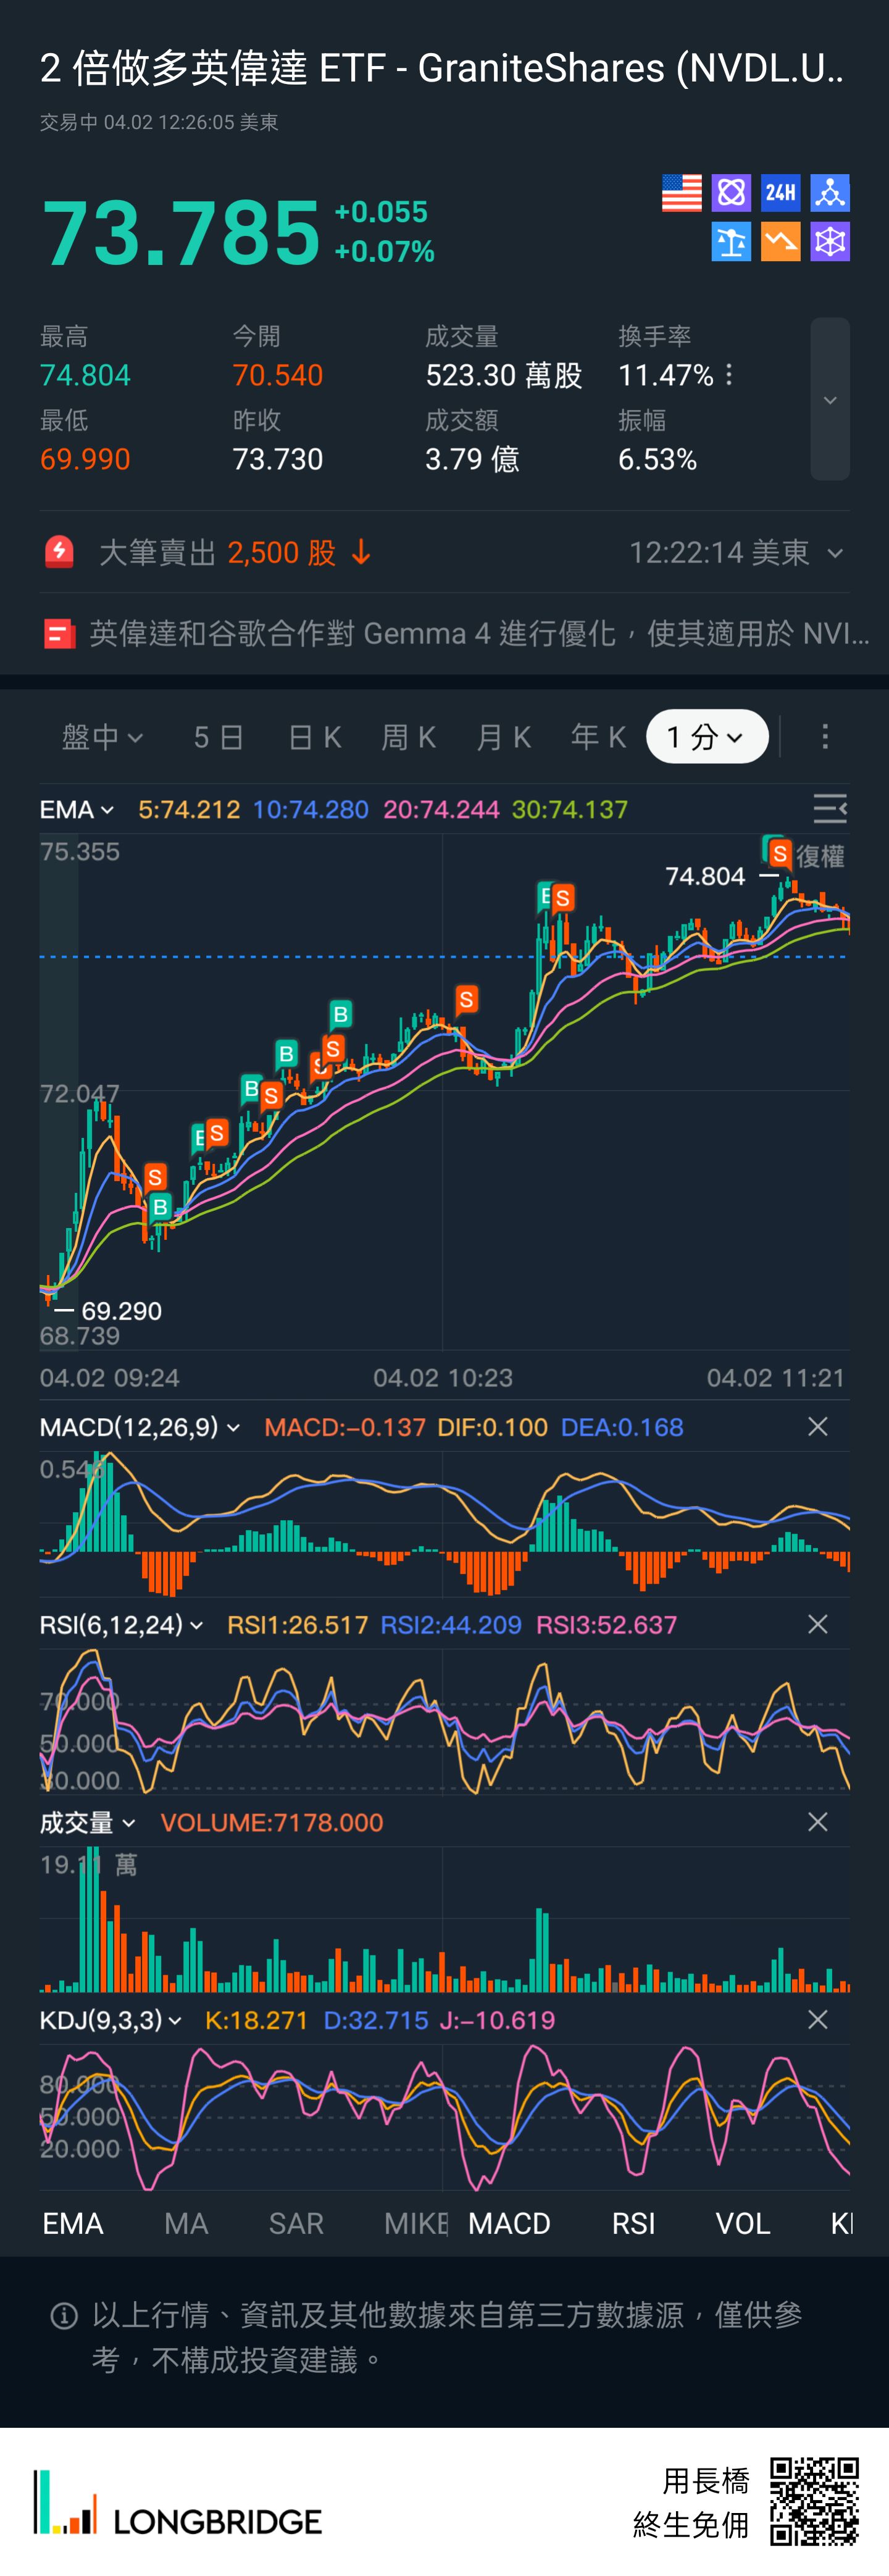Image resolution: width=889 pixels, height=2576 pixels.
Task: Toggle the VOL indicator in the bottom bar
Action: [742, 2223]
